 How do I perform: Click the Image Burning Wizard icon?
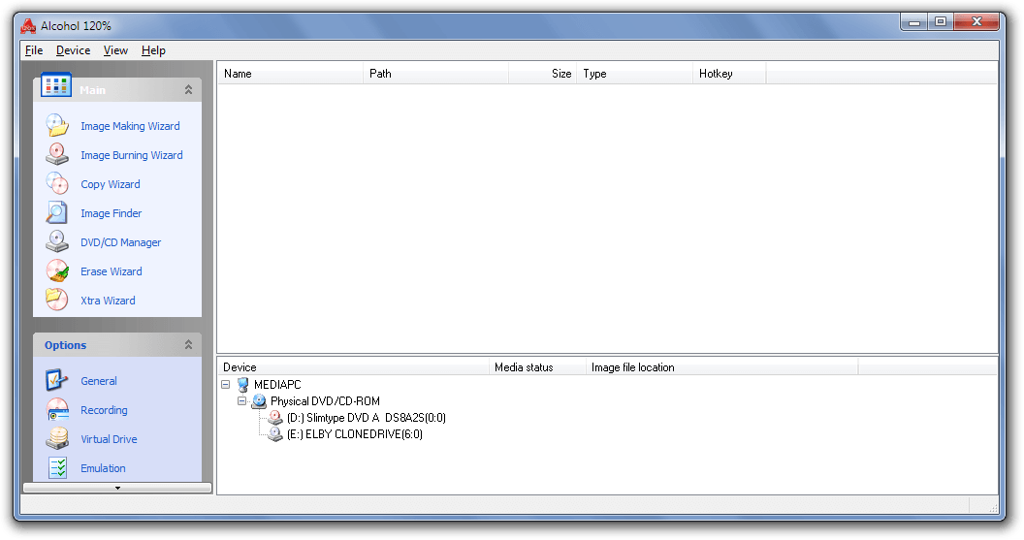57,155
